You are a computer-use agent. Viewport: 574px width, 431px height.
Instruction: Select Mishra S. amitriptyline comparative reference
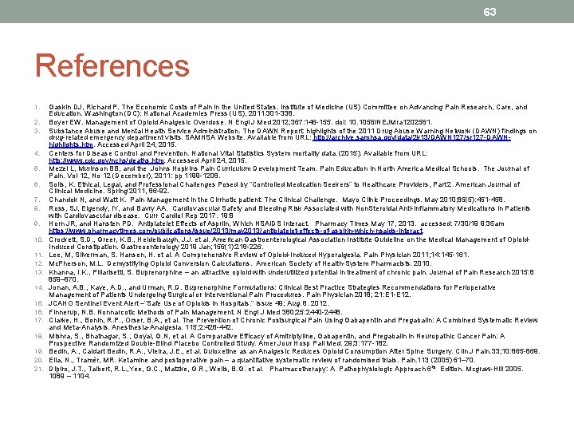277,340
